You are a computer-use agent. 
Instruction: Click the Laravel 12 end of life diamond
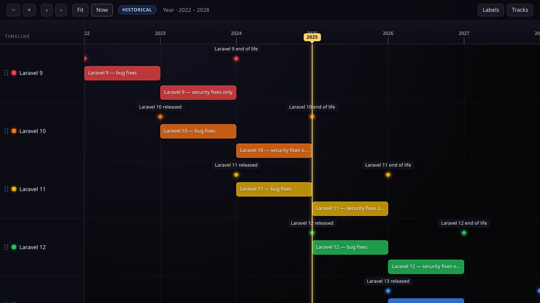pyautogui.click(x=464, y=233)
